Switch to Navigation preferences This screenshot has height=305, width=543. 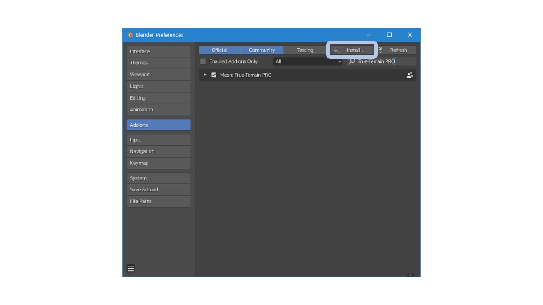(x=159, y=151)
